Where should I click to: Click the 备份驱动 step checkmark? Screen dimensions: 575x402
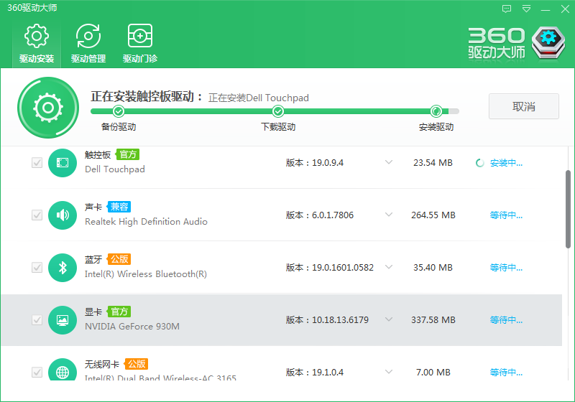point(119,111)
